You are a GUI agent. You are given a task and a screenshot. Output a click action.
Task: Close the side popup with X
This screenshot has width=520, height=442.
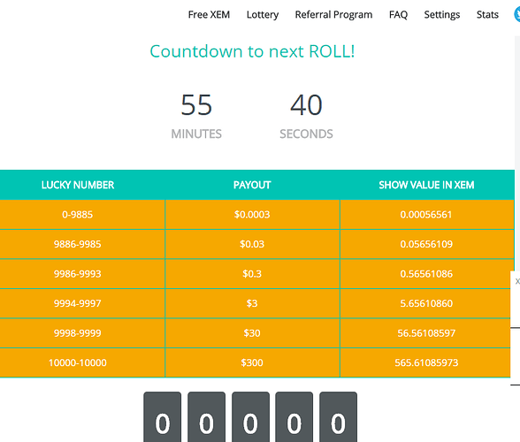[517, 281]
